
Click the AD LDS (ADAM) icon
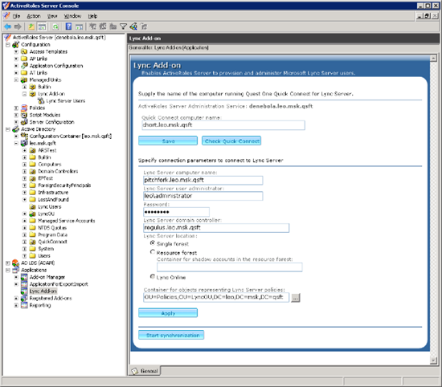pos(16,263)
